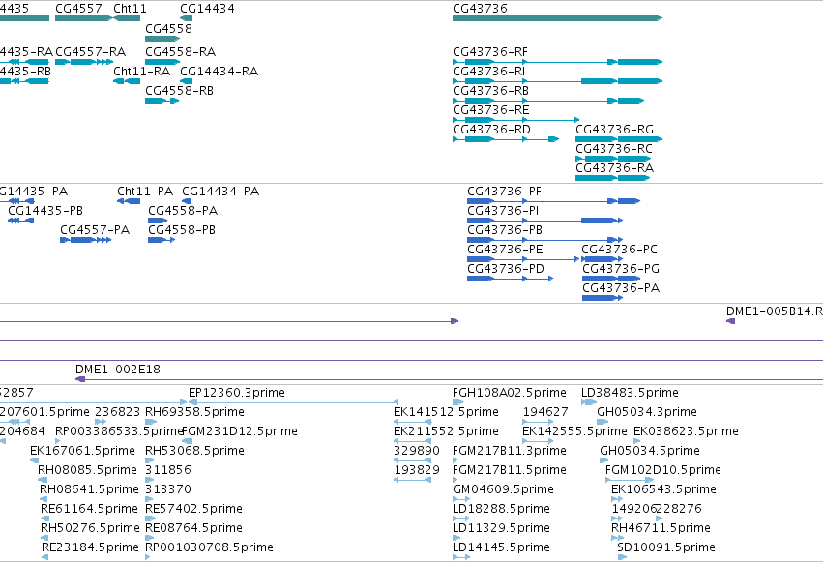Screen dimensions: 823x562
Task: Click protein Cht11-PA
Action: [x=129, y=201]
